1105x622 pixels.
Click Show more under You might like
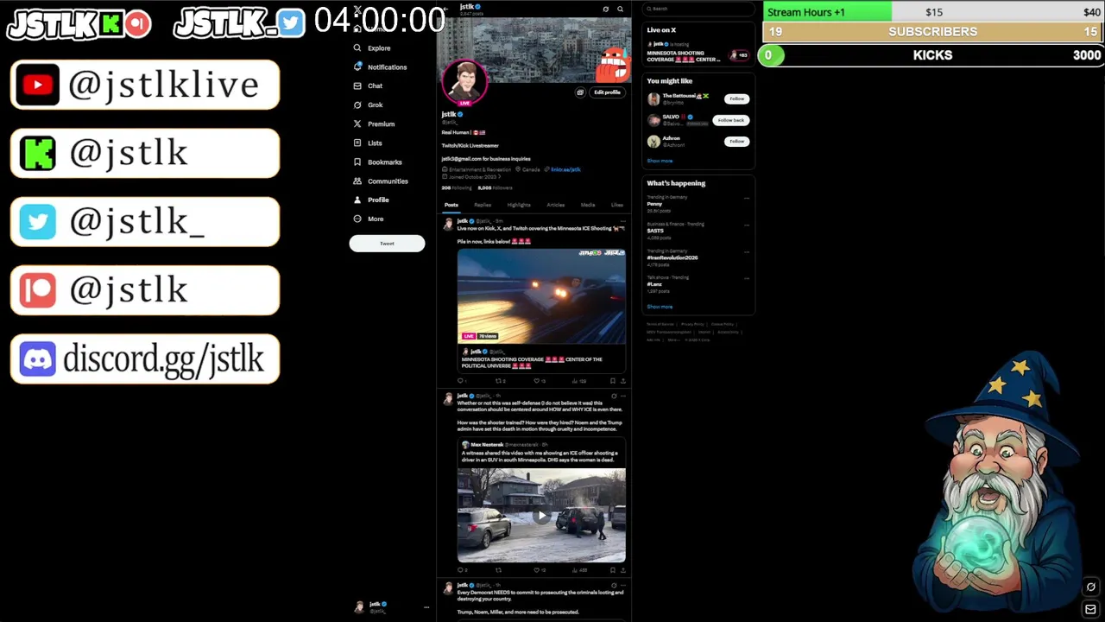point(660,162)
